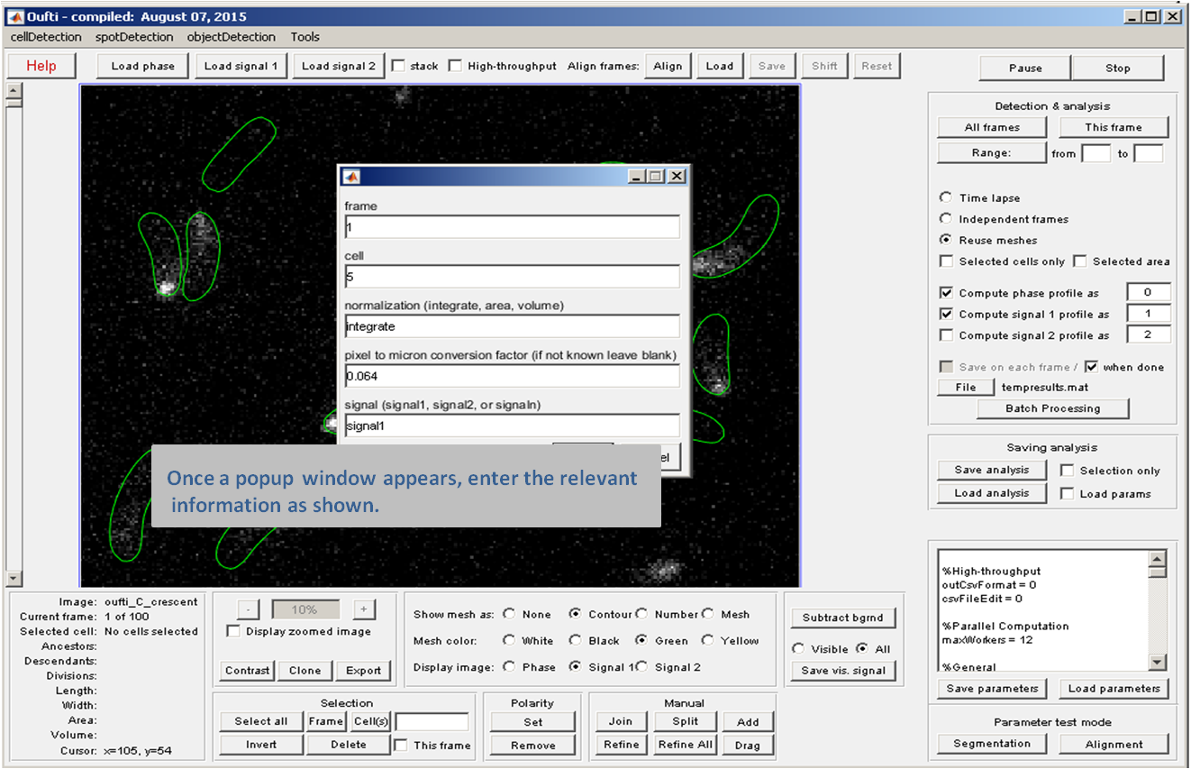This screenshot has height=769, width=1191.
Task: Toggle Compute signal 1 profile checkbox
Action: click(946, 315)
